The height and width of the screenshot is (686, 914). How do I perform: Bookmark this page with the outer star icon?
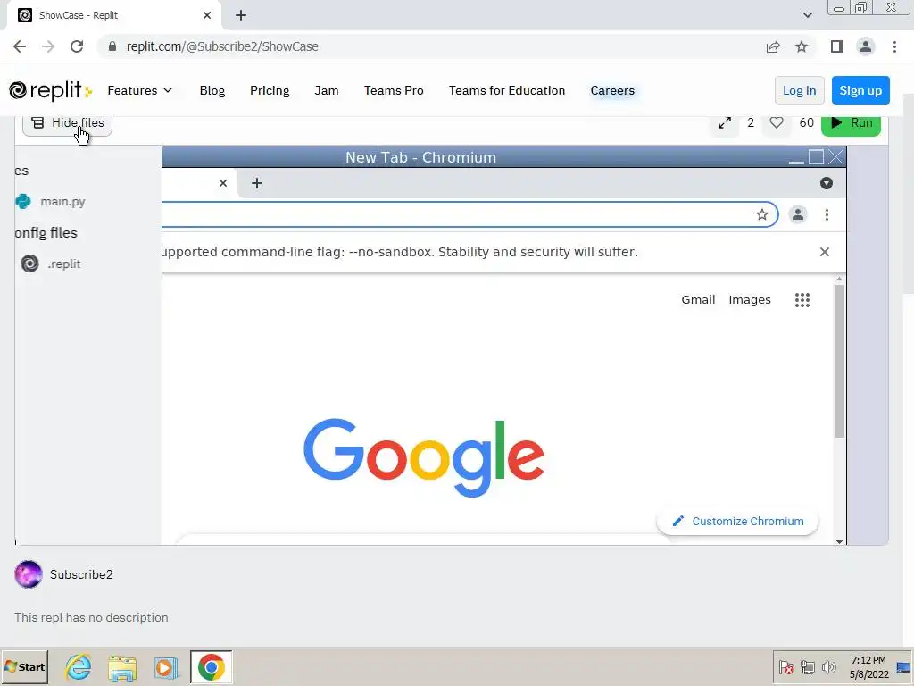[x=802, y=46]
